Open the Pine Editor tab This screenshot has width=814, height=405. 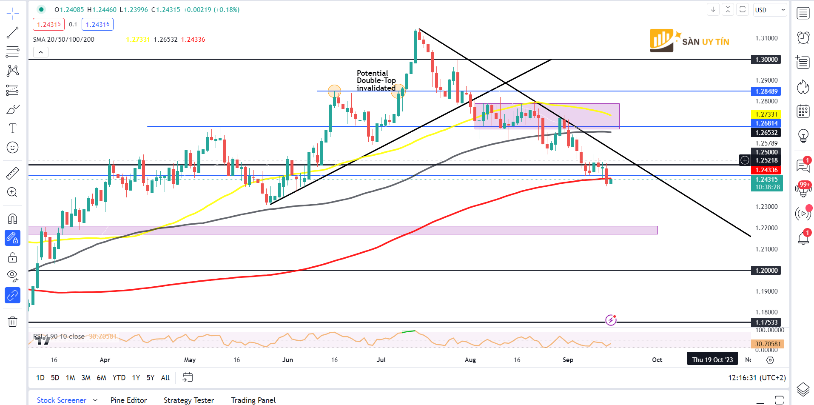(x=128, y=400)
